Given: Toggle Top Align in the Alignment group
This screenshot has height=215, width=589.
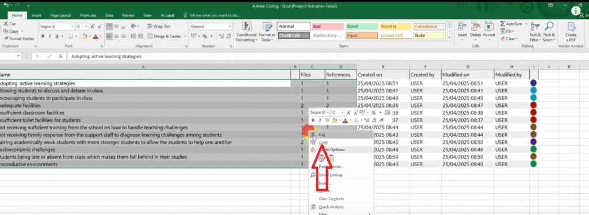Looking at the screenshot, I should [109, 26].
